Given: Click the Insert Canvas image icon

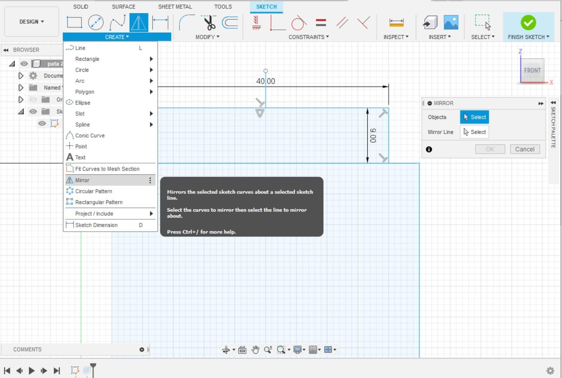Looking at the screenshot, I should 451,23.
